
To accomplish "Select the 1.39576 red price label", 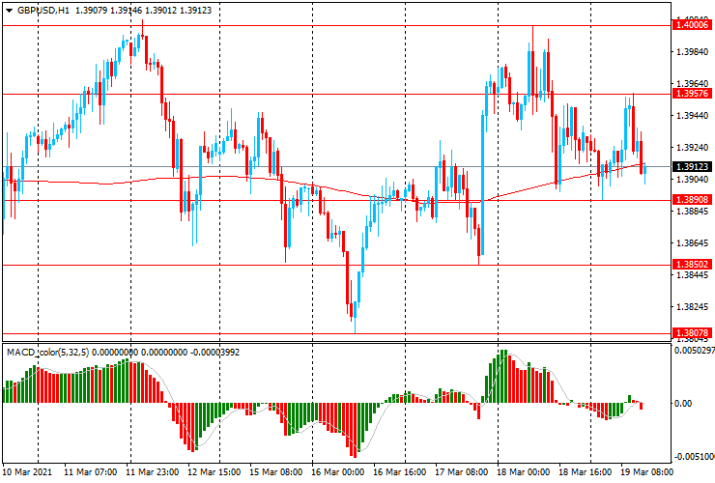I will (x=692, y=94).
